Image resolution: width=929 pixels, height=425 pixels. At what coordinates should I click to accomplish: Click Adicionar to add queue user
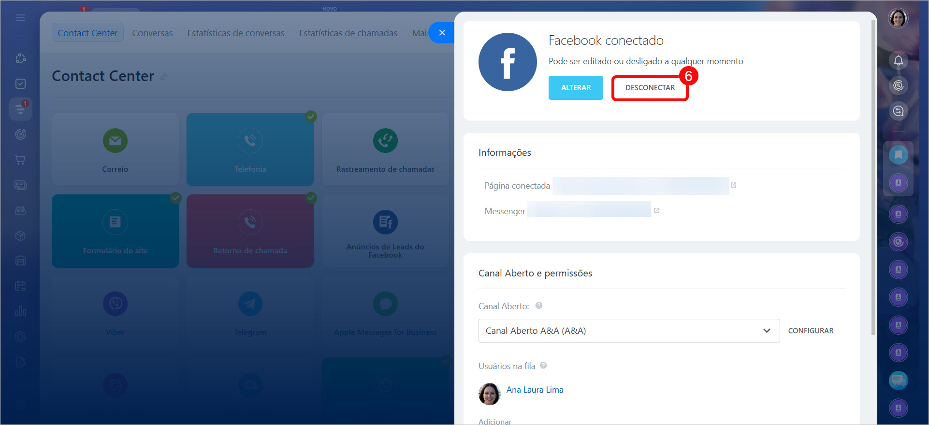click(494, 421)
